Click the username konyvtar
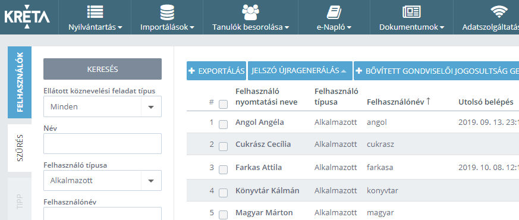Image resolution: width=519 pixels, height=220 pixels. [x=382, y=190]
